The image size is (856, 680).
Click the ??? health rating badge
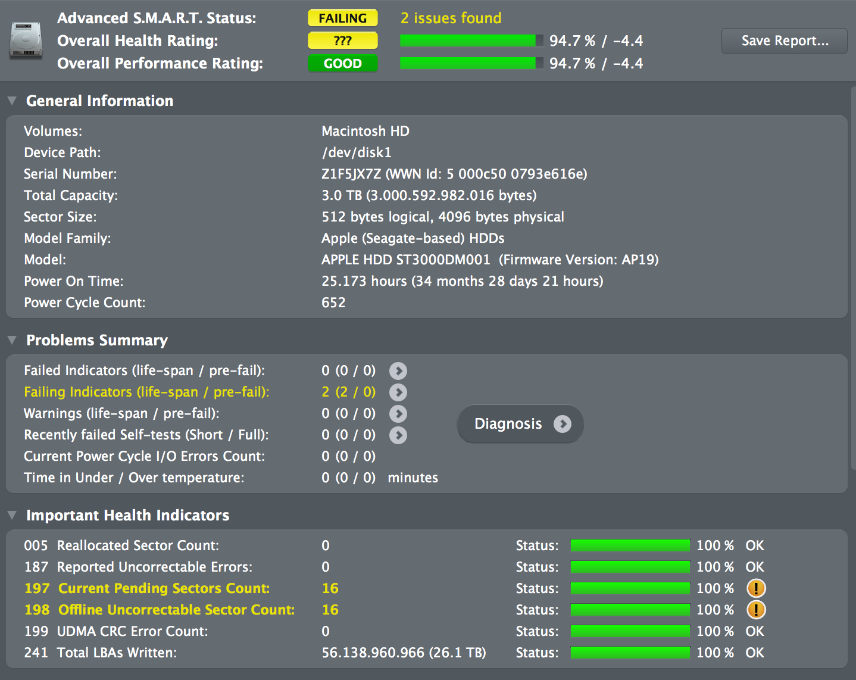[x=343, y=40]
